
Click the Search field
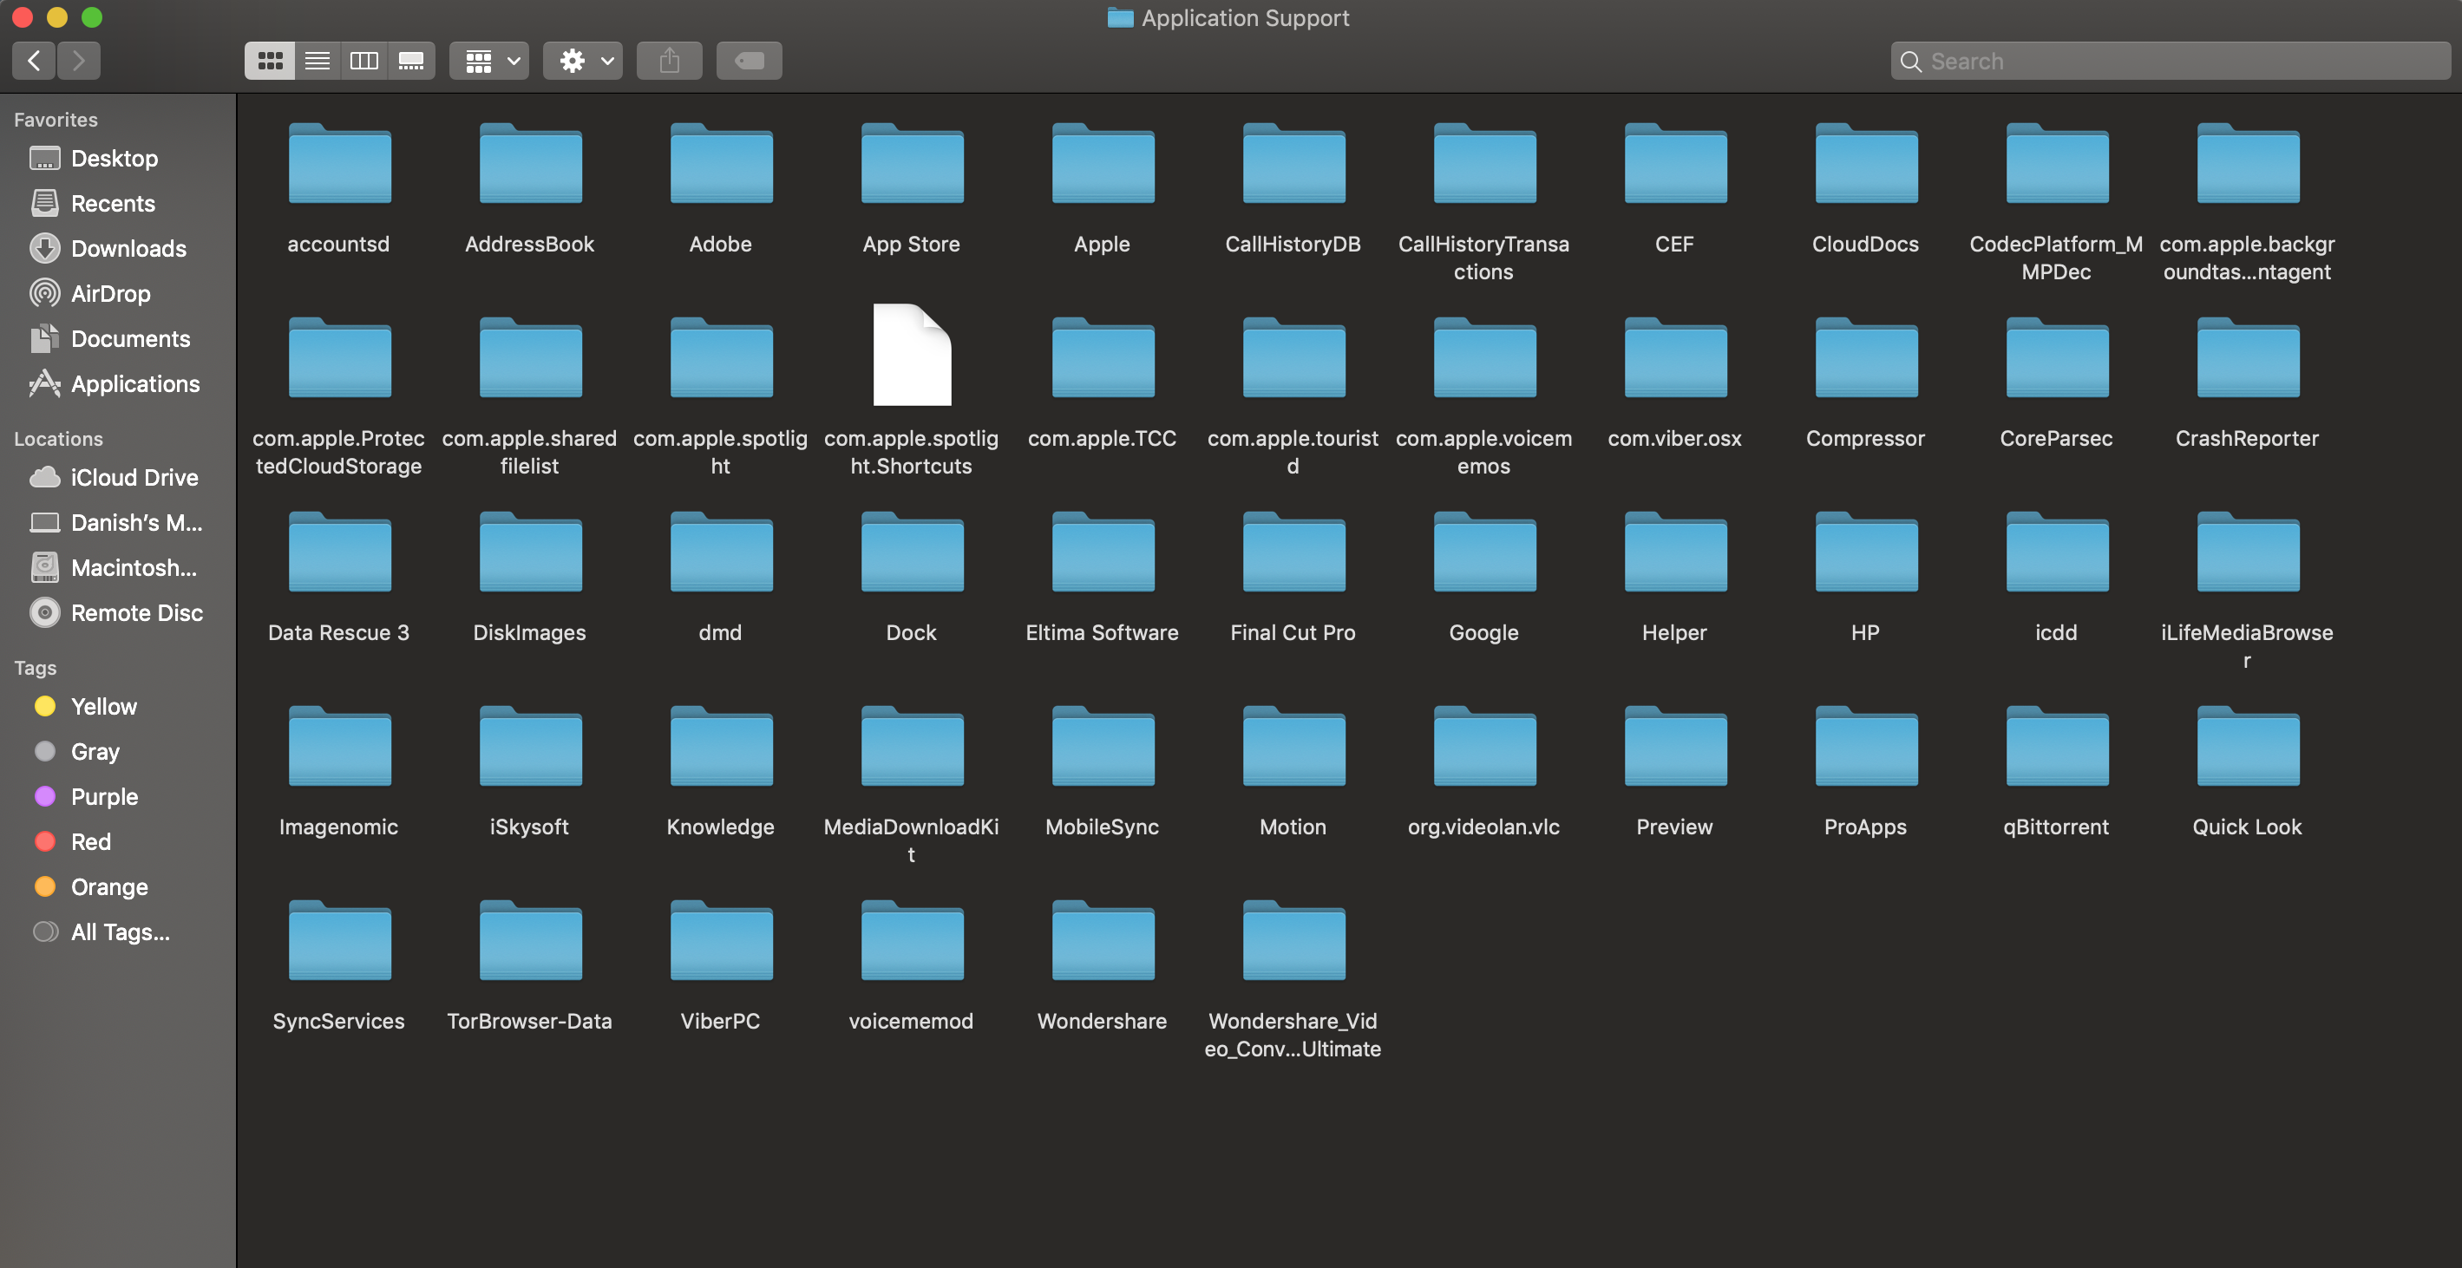[x=2170, y=62]
